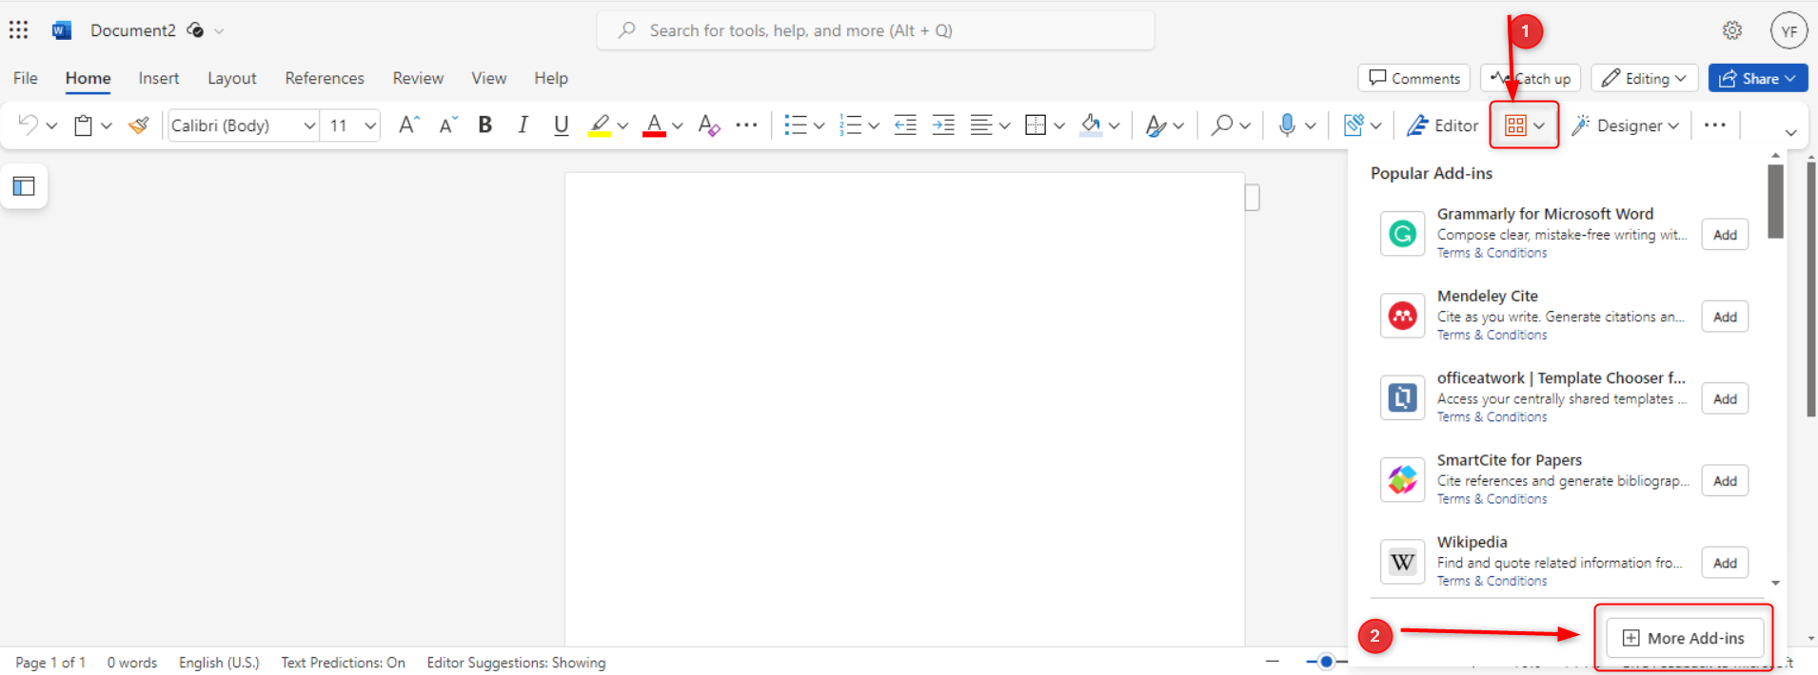Click the Dictate microphone icon
Viewport: 1818px width, 675px height.
coord(1287,125)
